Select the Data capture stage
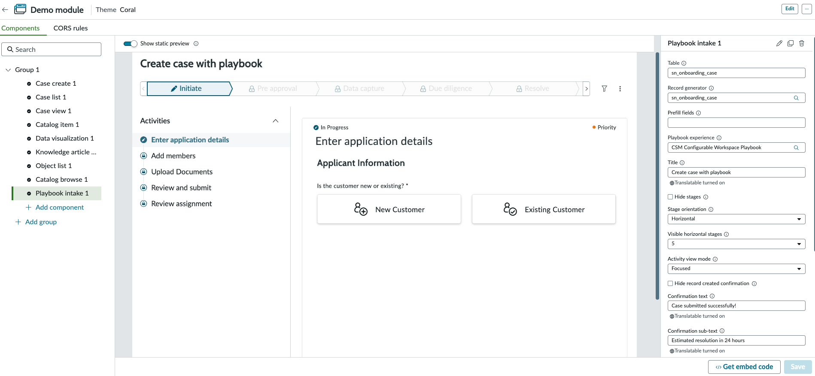The image size is (815, 376). tap(359, 89)
